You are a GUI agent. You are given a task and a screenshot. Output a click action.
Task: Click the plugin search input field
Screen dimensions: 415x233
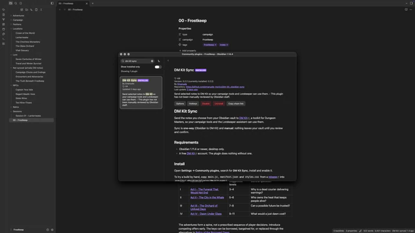(x=137, y=61)
